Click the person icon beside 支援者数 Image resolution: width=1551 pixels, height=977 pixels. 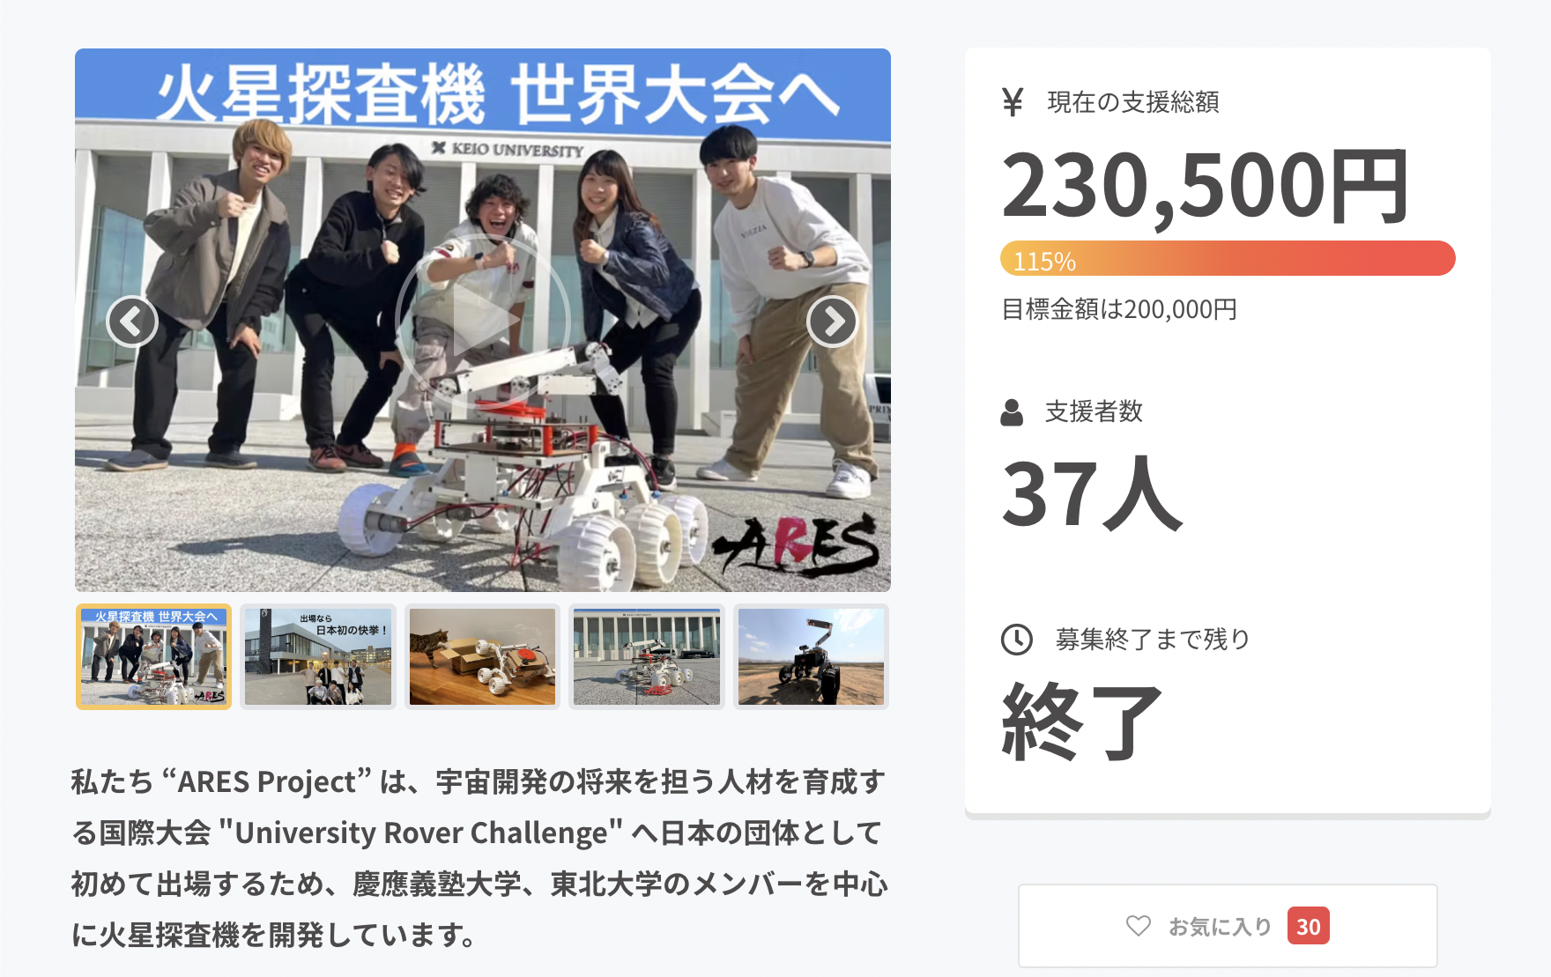pos(1012,412)
